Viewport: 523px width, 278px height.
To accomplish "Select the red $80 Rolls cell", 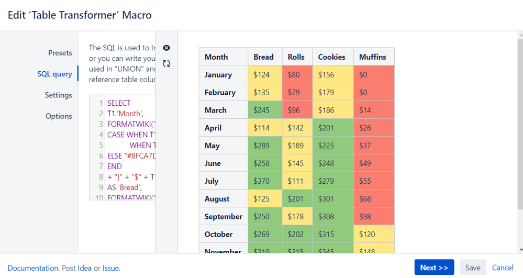I will [297, 75].
